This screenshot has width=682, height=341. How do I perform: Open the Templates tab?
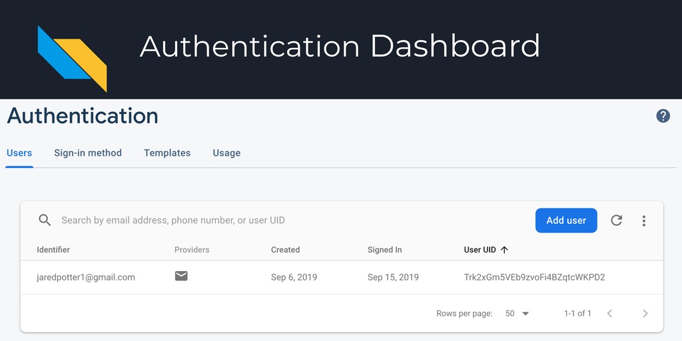point(167,153)
